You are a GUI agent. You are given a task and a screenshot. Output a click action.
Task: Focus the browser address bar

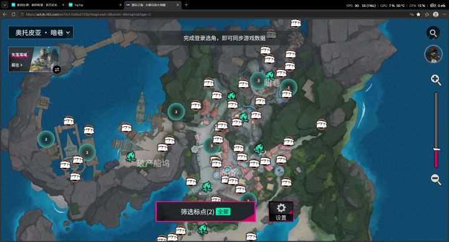tap(212, 14)
